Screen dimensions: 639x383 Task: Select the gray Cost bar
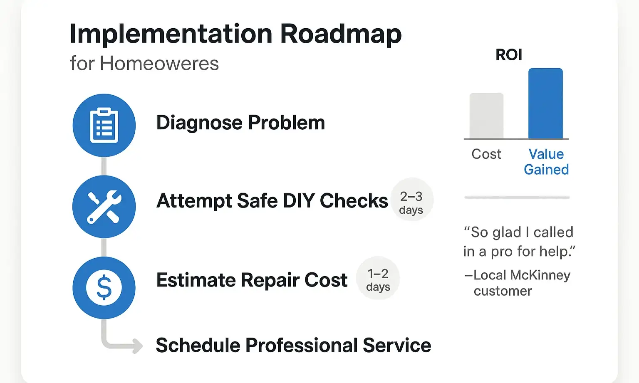click(486, 116)
